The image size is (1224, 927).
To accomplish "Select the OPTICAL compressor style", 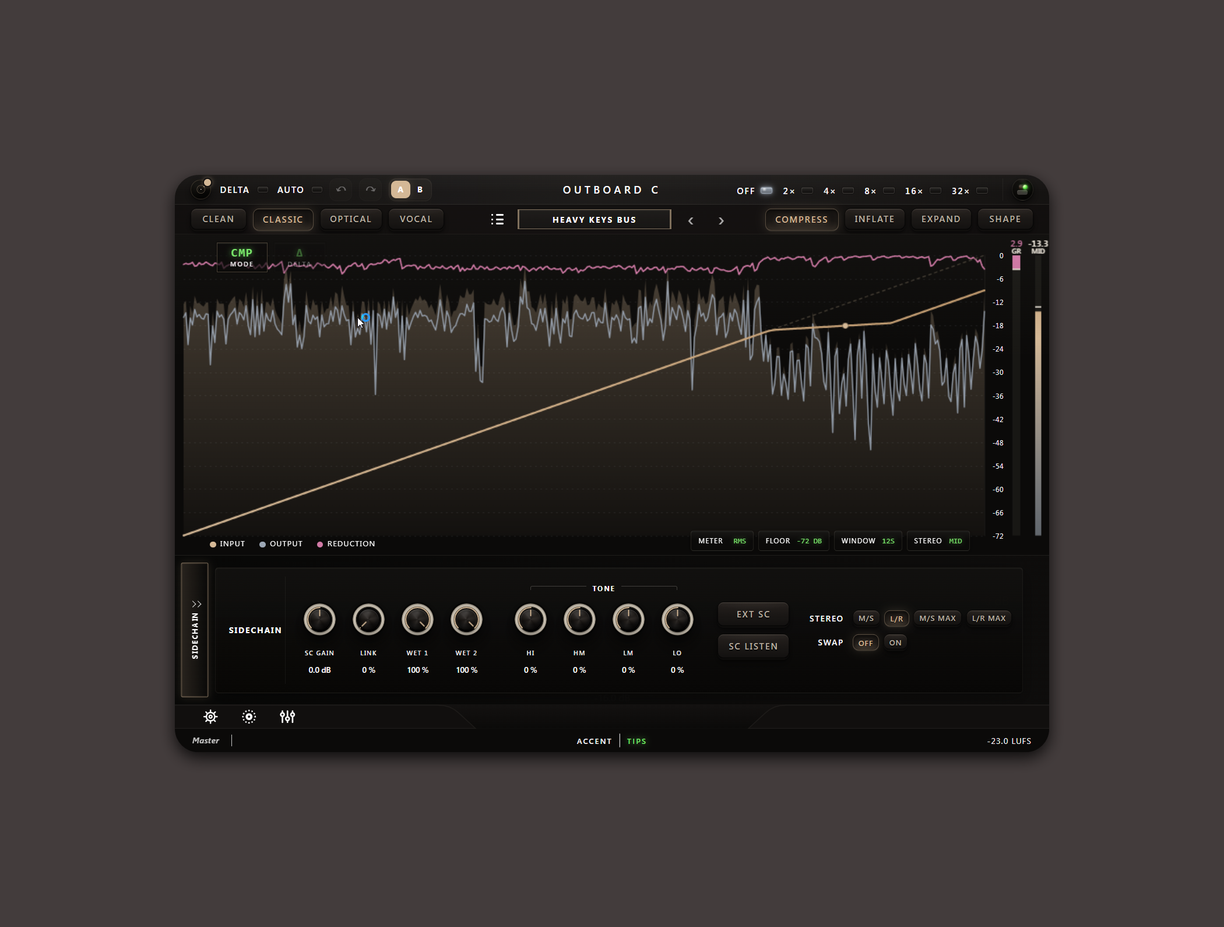I will pos(350,219).
